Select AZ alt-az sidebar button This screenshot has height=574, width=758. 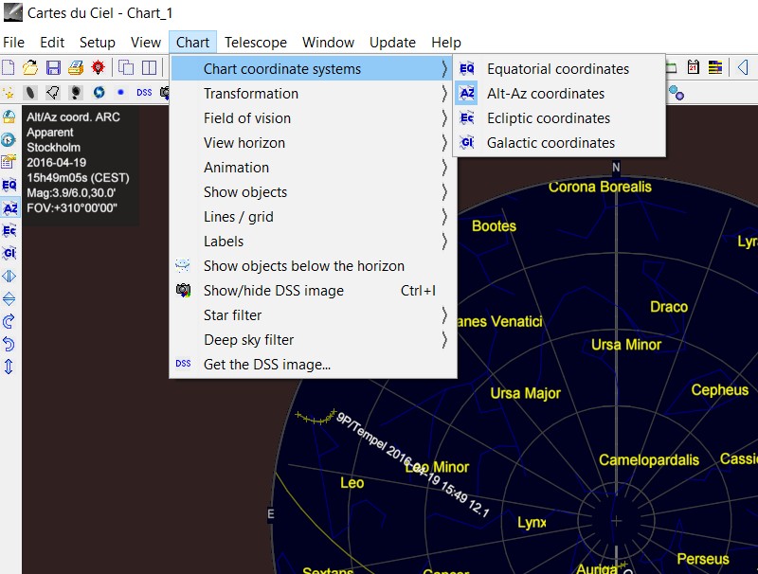(10, 208)
